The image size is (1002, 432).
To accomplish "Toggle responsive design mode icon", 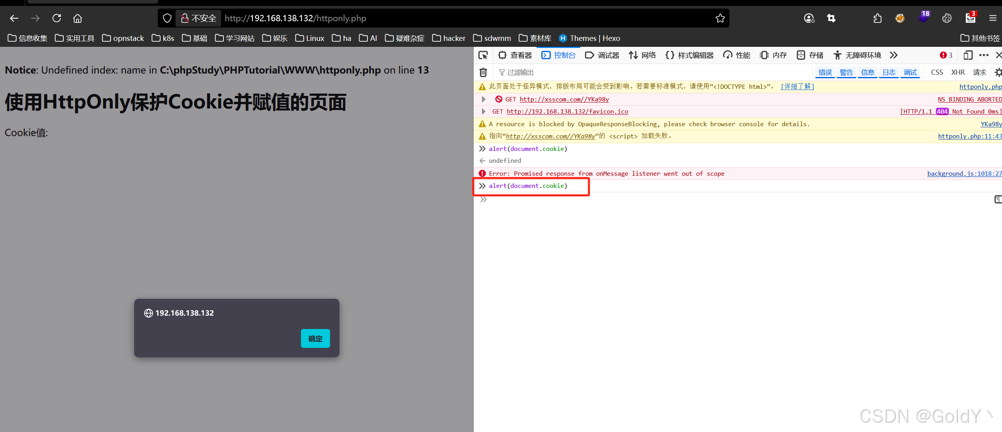I will click(968, 55).
